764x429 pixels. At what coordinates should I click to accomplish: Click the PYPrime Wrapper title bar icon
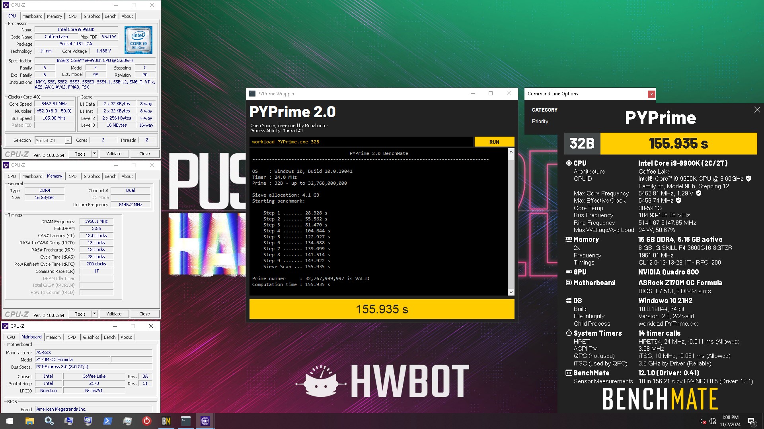[252, 94]
